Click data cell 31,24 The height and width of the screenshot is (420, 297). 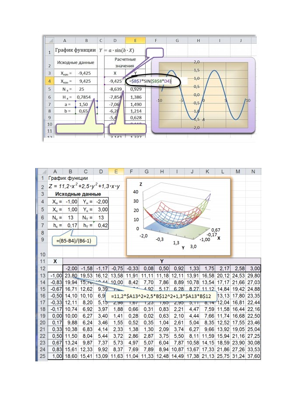coord(238,356)
